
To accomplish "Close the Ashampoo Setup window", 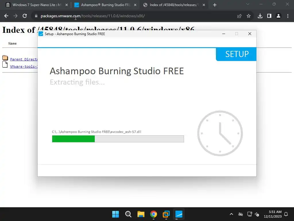I will click(x=250, y=34).
